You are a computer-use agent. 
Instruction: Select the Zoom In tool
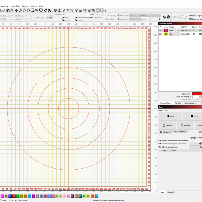25,10
